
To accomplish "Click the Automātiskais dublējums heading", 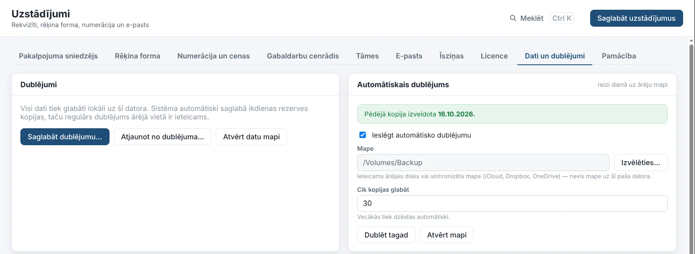I will pyautogui.click(x=403, y=85).
